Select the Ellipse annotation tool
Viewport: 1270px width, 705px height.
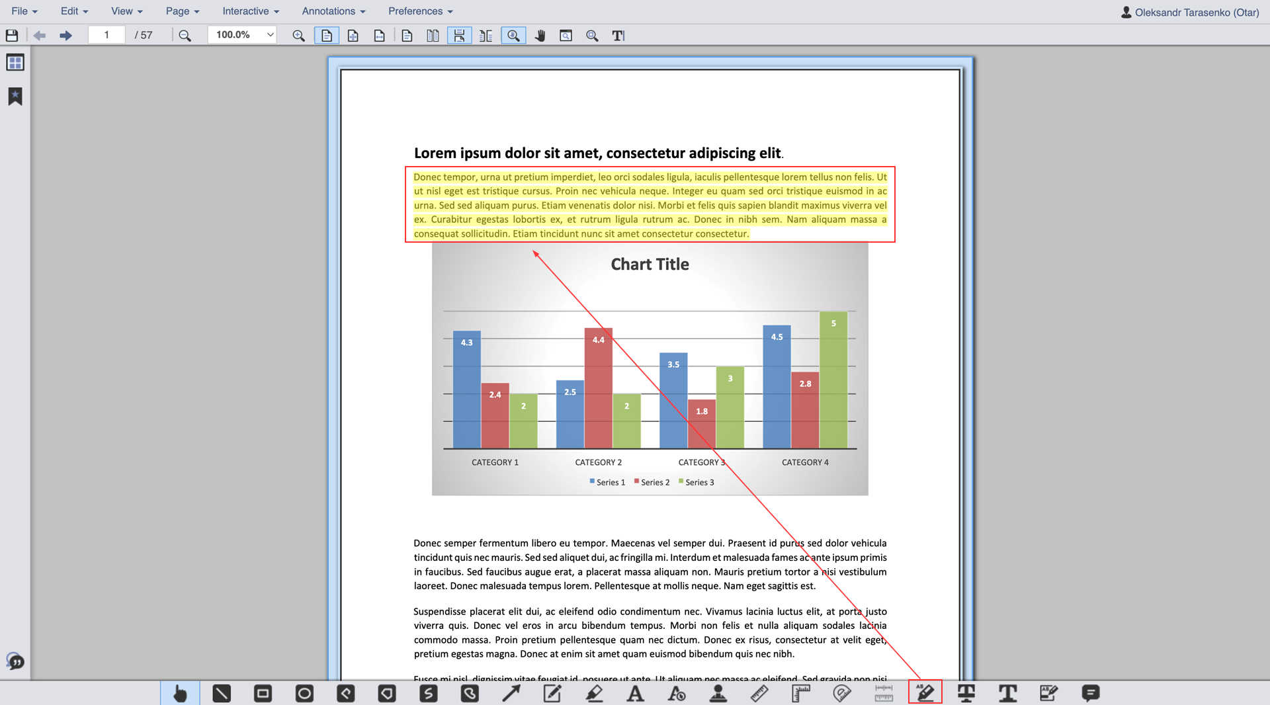pyautogui.click(x=304, y=693)
